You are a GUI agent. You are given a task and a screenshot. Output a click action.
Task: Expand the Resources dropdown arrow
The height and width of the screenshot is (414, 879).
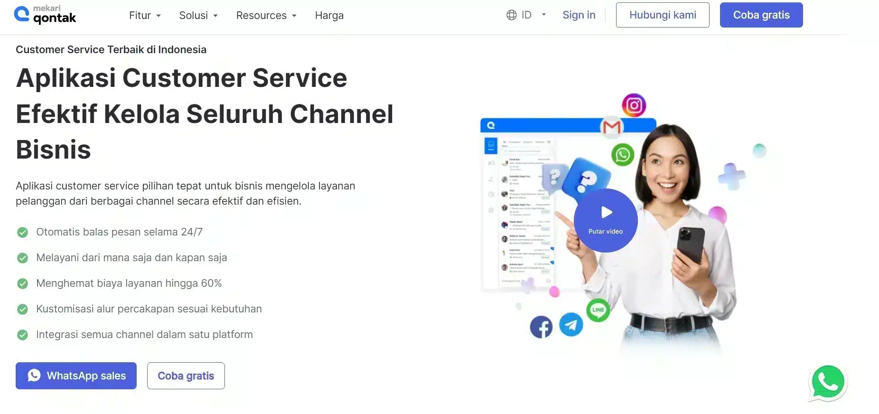click(294, 16)
